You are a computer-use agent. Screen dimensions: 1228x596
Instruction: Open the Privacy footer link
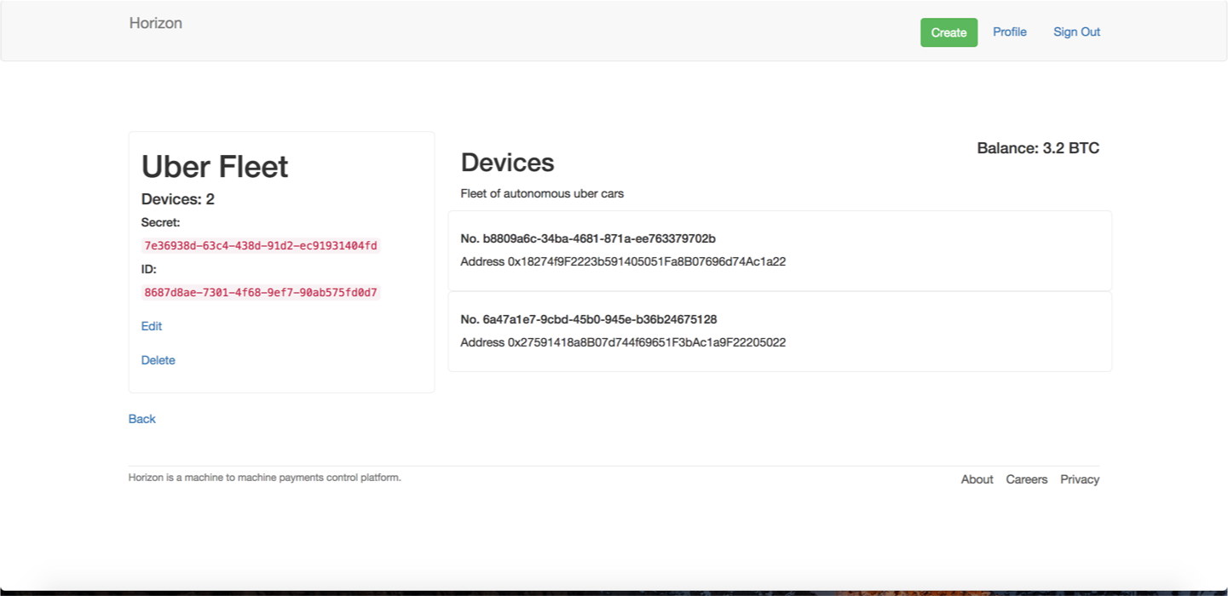click(1080, 479)
